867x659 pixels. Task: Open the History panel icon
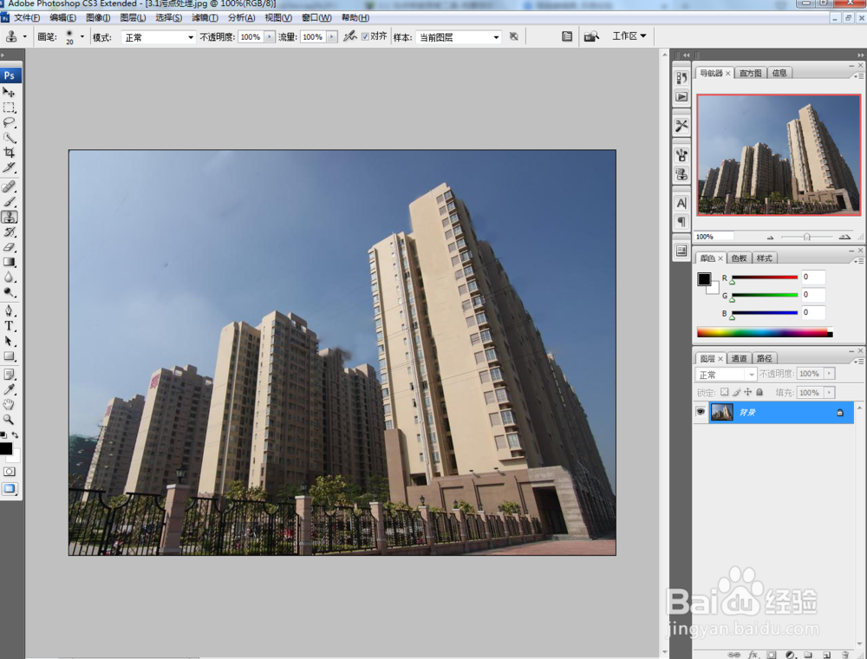tap(681, 77)
